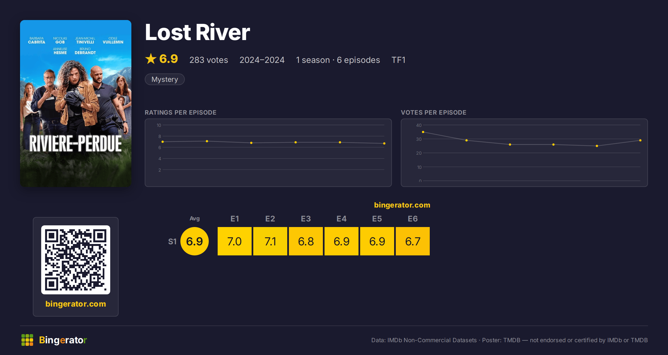Image resolution: width=668 pixels, height=355 pixels.
Task: Open the QR code image
Action: point(76,260)
